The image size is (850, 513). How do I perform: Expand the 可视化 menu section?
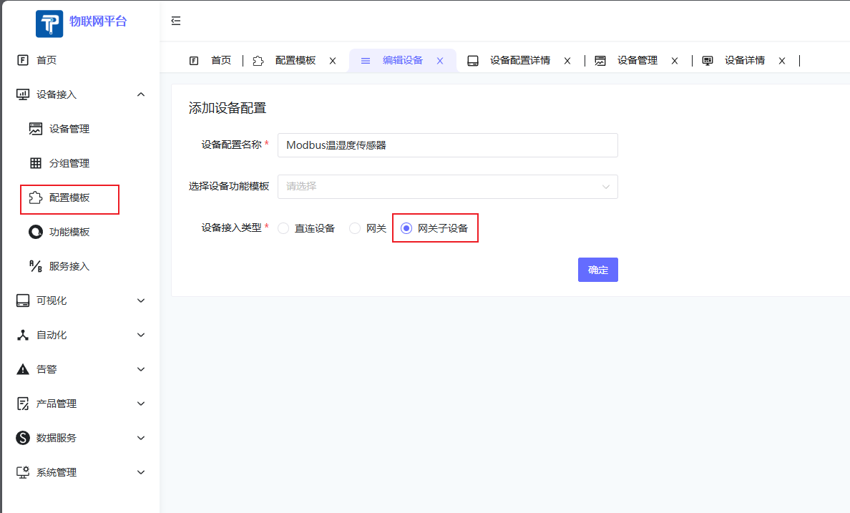(141, 301)
